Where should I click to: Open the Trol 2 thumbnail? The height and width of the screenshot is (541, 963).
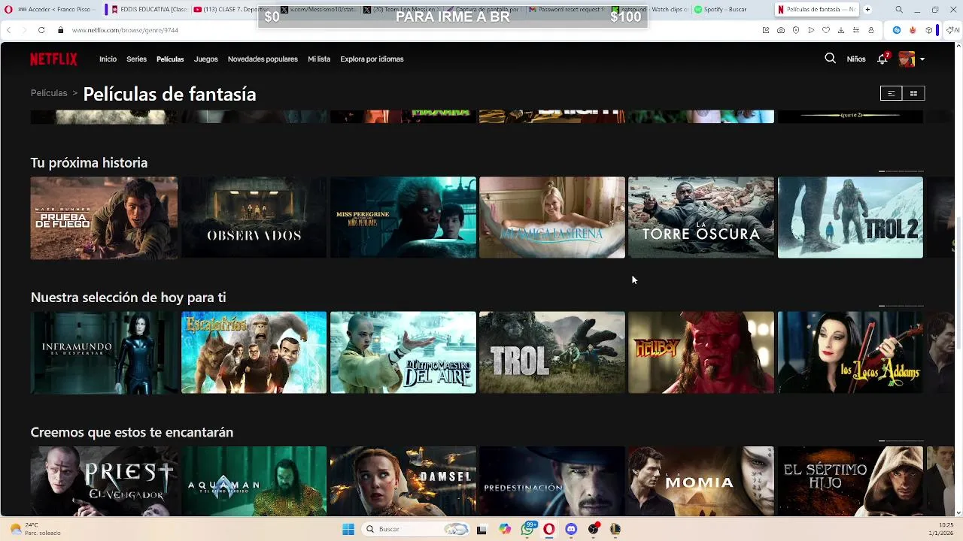850,218
